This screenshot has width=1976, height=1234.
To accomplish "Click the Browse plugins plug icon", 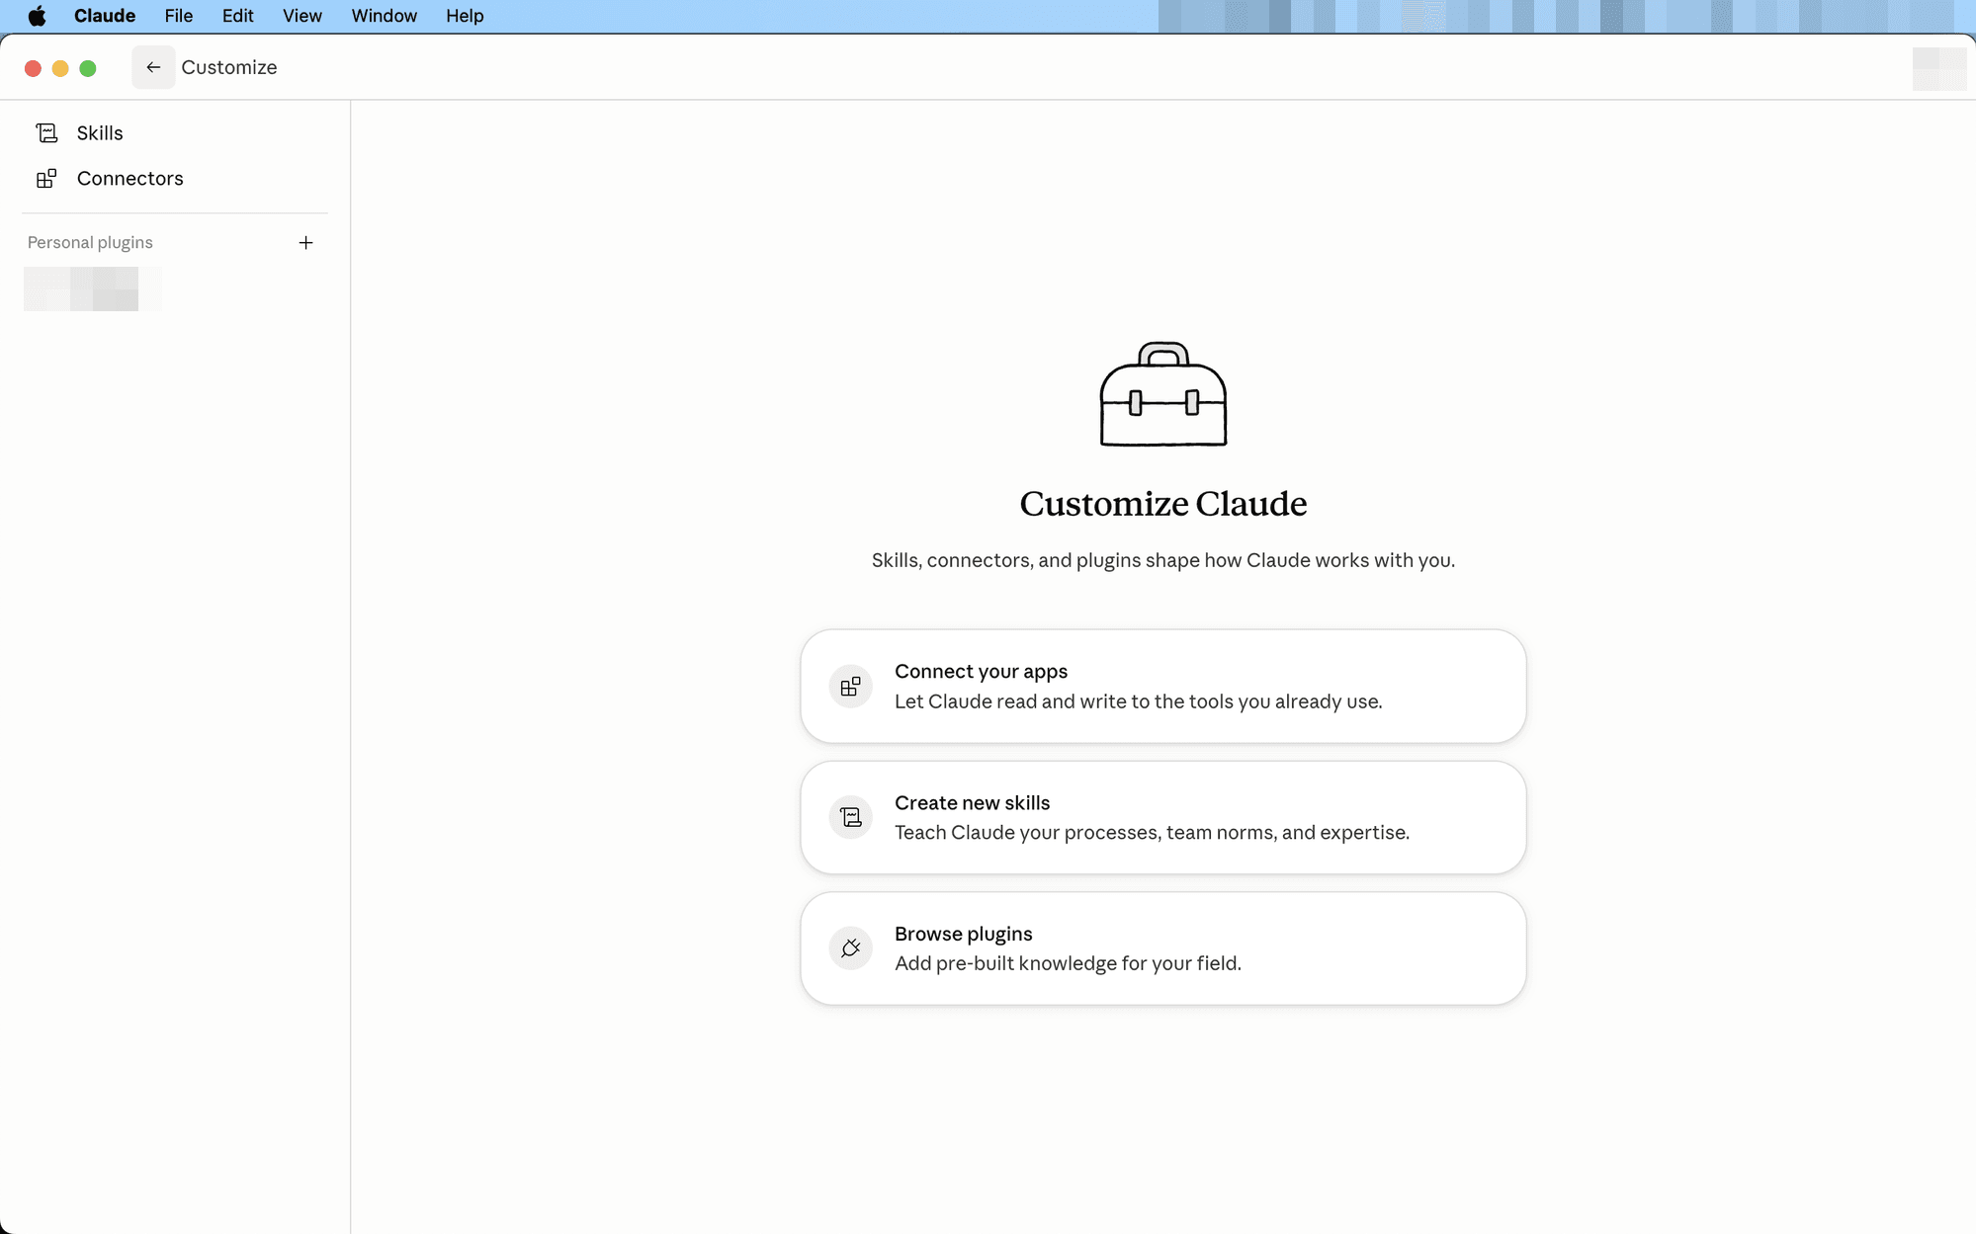I will point(850,948).
